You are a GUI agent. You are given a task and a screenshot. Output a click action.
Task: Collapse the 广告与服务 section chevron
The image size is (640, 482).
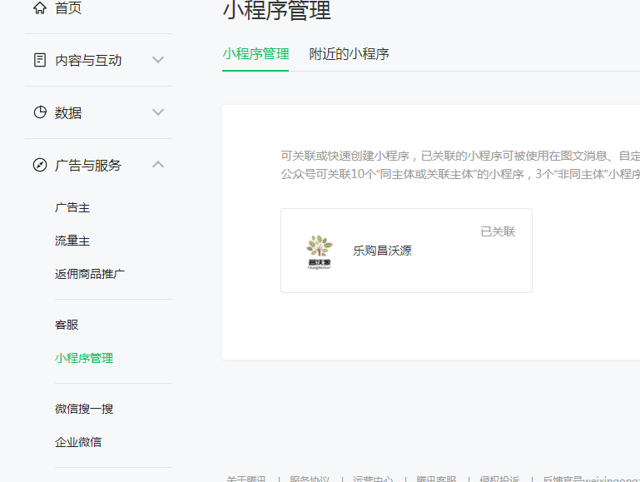tap(158, 165)
